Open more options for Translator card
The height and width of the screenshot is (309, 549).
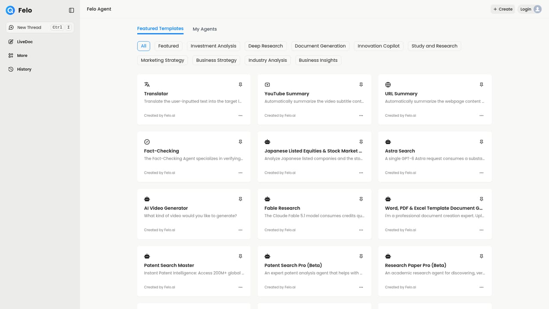click(x=241, y=115)
